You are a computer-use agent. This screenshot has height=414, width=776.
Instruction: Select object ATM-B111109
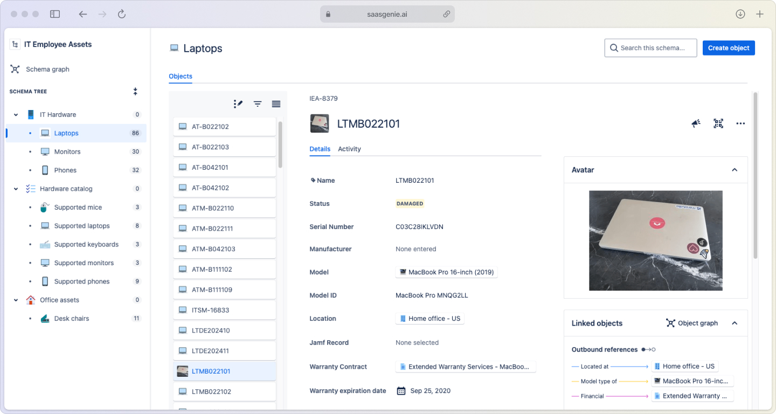click(x=224, y=289)
